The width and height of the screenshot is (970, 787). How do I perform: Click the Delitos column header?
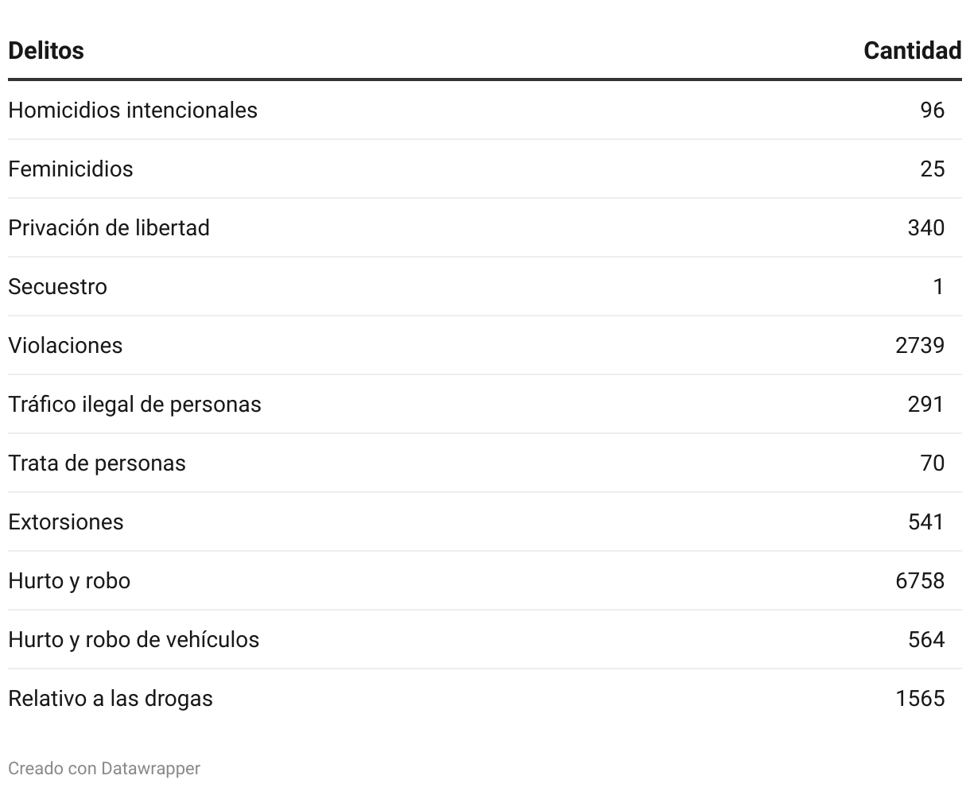click(46, 50)
